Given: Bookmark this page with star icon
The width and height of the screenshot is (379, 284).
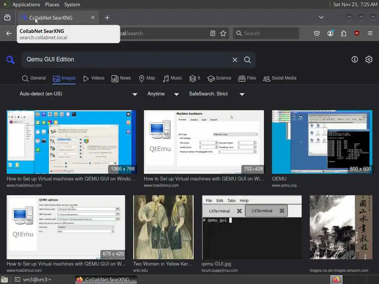Looking at the screenshot, I should (223, 33).
